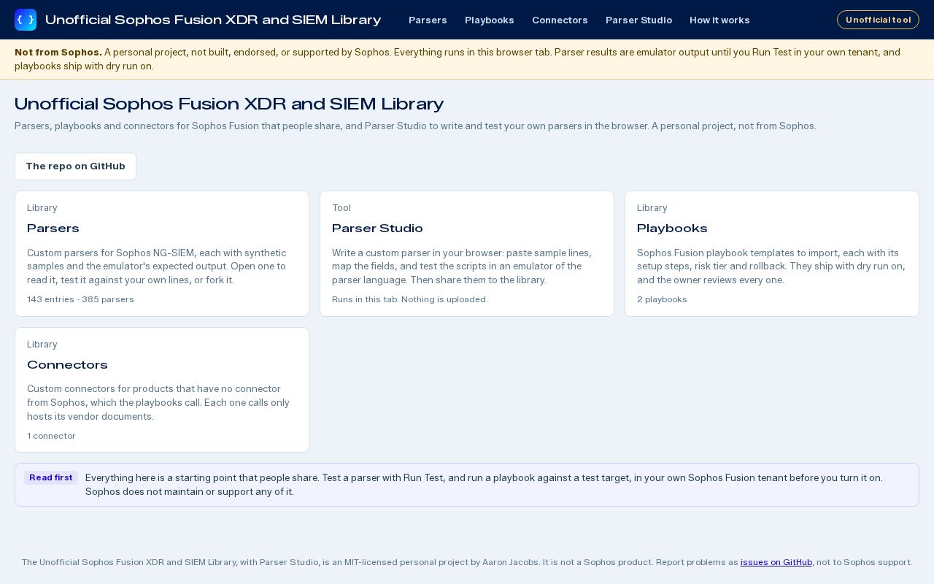Open The repo on GitHub button

[75, 166]
